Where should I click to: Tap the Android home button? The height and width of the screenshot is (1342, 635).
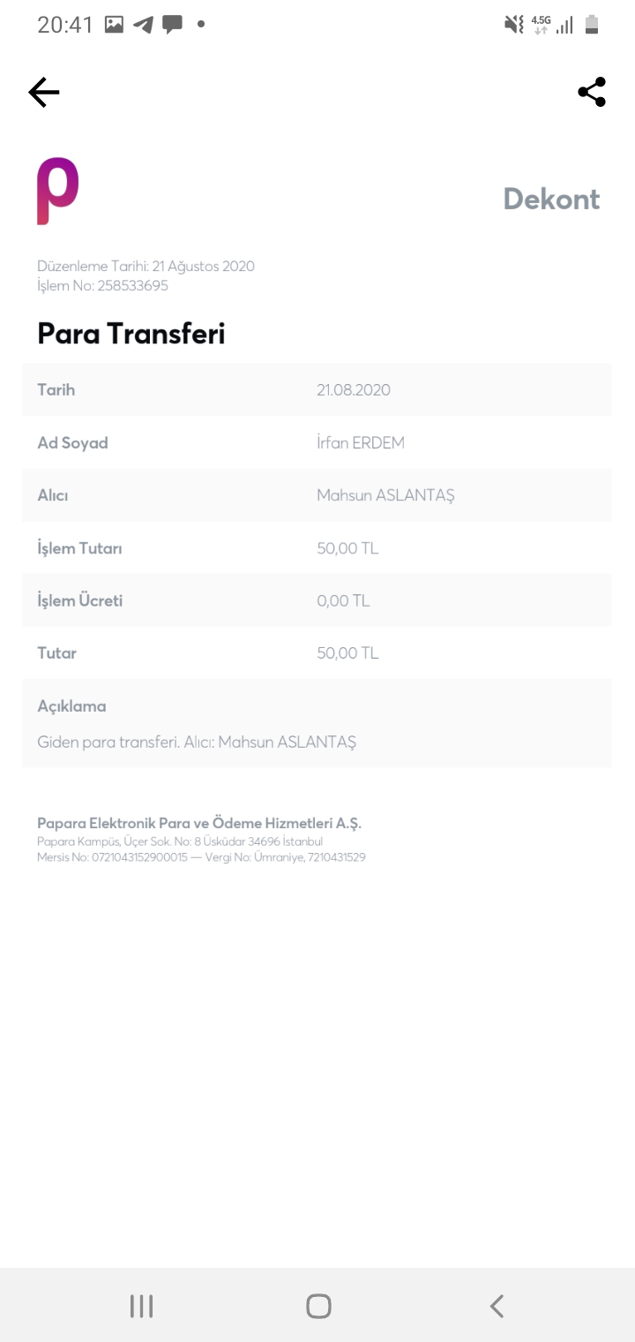(318, 1306)
